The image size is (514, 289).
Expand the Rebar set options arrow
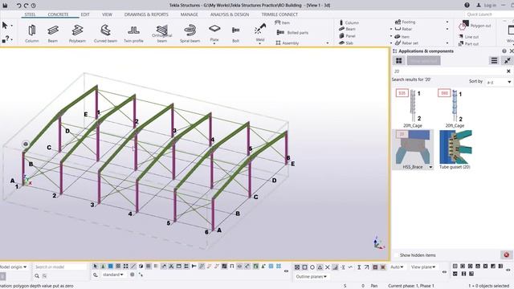click(x=447, y=43)
